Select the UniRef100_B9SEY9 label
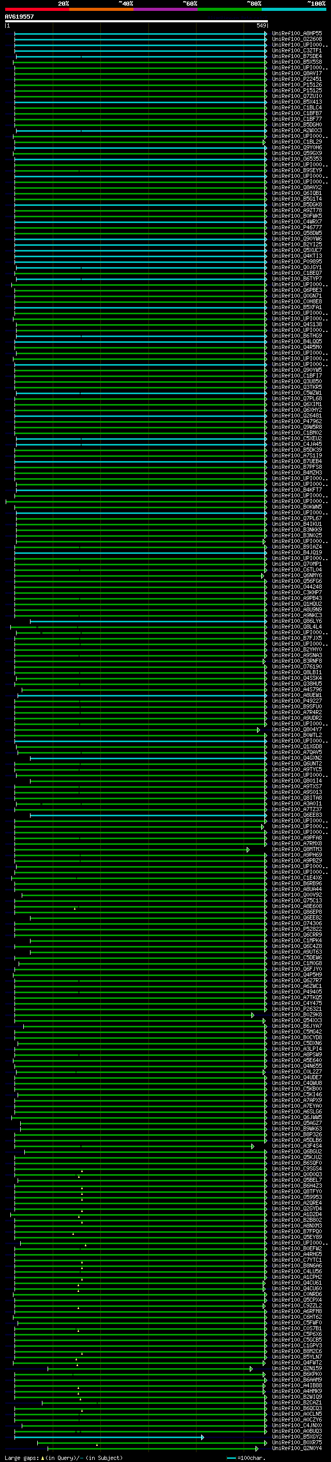This screenshot has height=1462, width=331. point(297,170)
